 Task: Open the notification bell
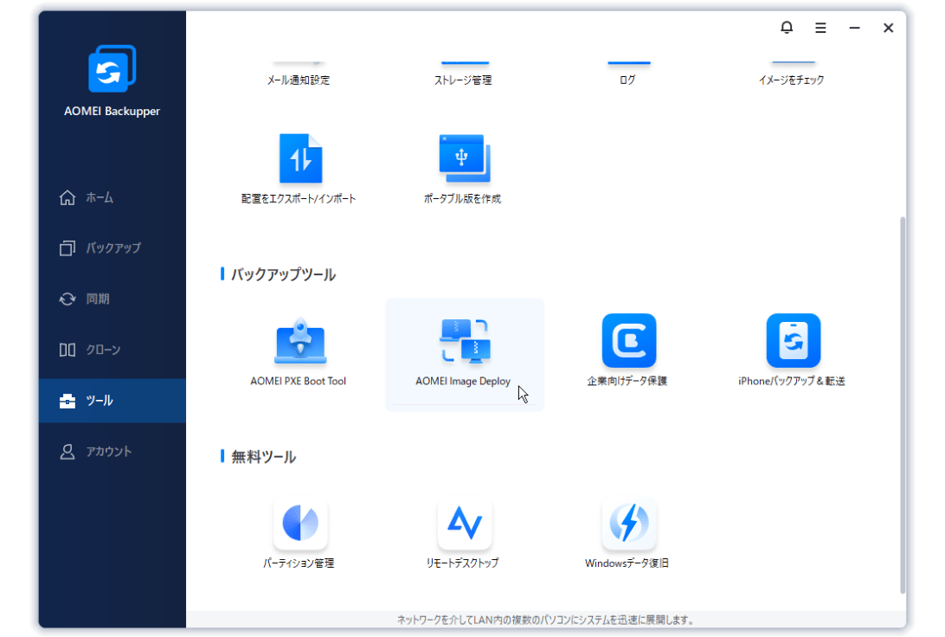(x=787, y=28)
